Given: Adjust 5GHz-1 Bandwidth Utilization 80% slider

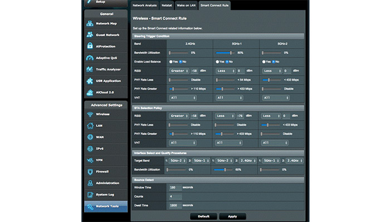Looking at the screenshot, I should tap(225, 53).
